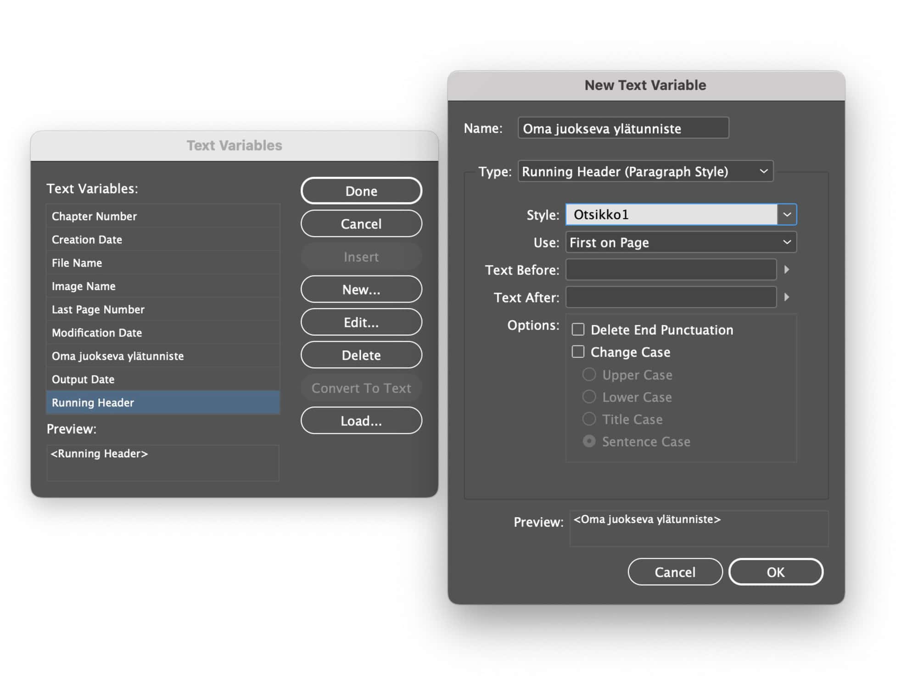
Task: Click Cancel in Text Variables dialog
Action: 361,224
